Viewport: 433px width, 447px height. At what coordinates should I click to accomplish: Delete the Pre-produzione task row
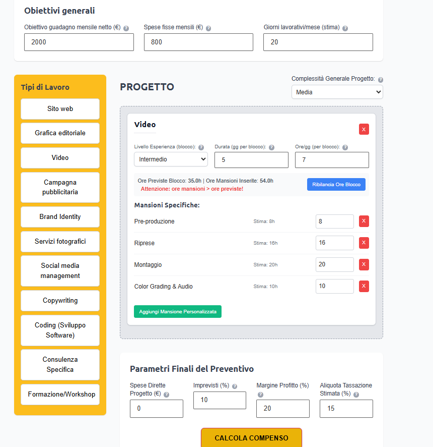point(364,221)
